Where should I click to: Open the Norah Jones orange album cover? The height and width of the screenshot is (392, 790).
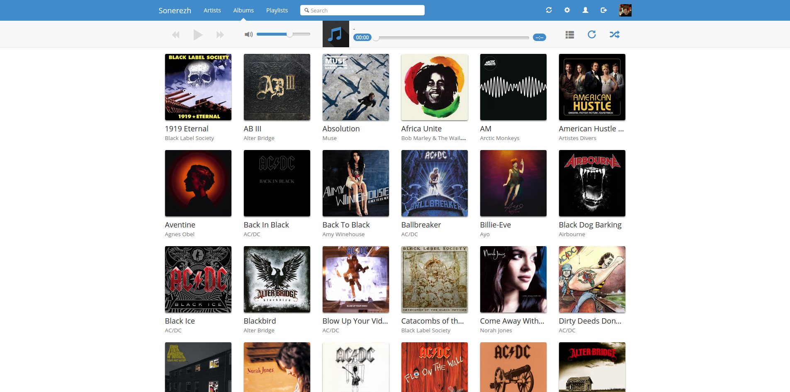[277, 367]
